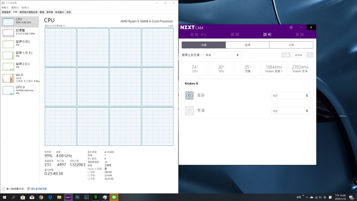This screenshot has width=357, height=201.
Task: Click the volume speaker tray icon
Action: 320,198
